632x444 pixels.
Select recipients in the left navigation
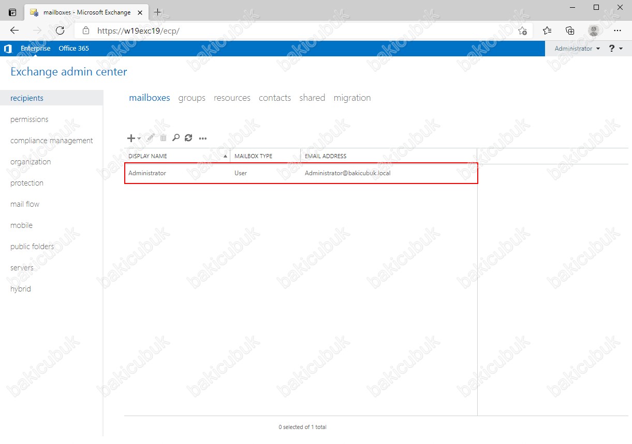[51, 98]
